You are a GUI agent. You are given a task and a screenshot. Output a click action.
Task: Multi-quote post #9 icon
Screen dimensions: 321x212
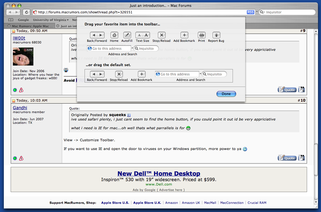point(302,89)
